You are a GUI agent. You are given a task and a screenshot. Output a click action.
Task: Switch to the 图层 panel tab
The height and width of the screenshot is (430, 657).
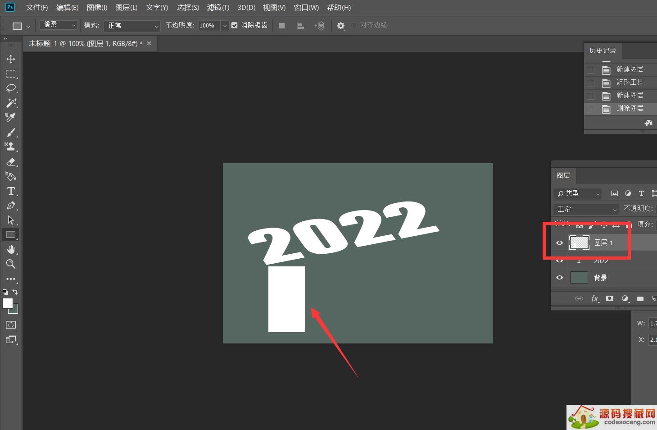click(563, 175)
